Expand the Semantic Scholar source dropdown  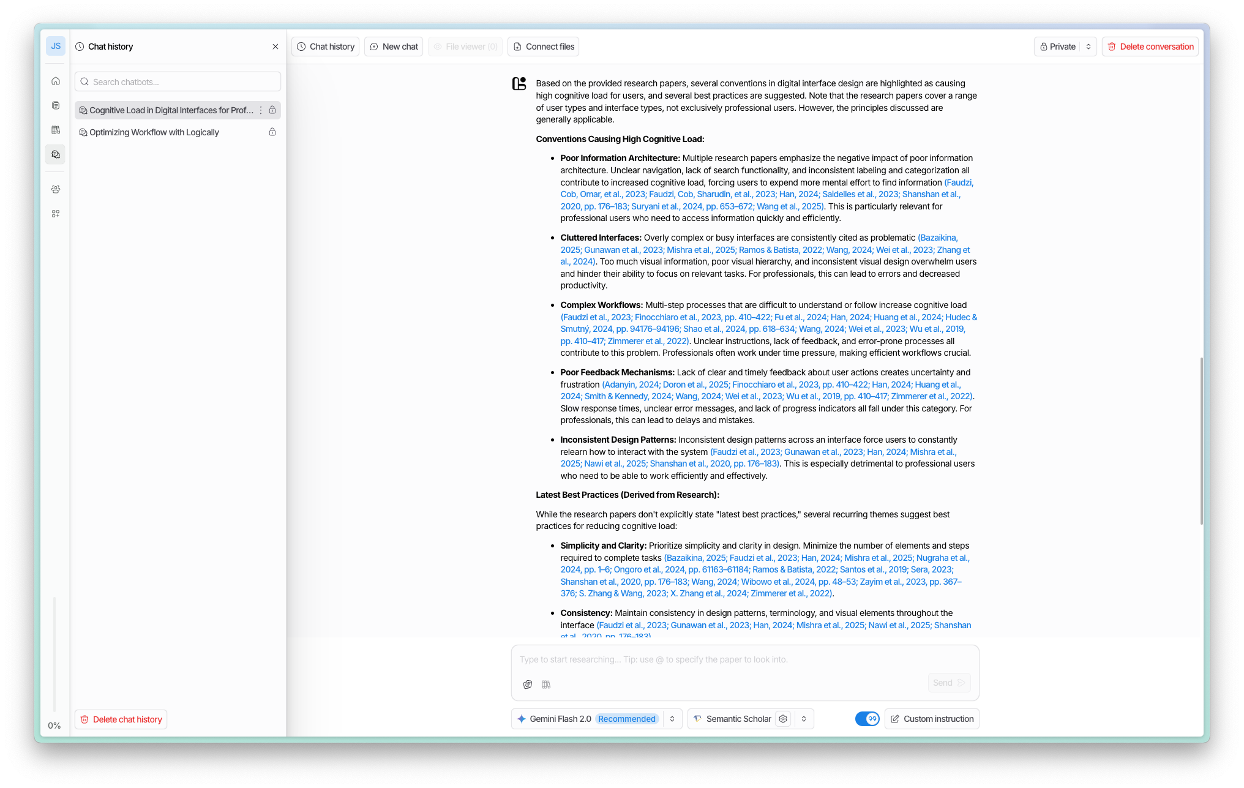click(804, 719)
